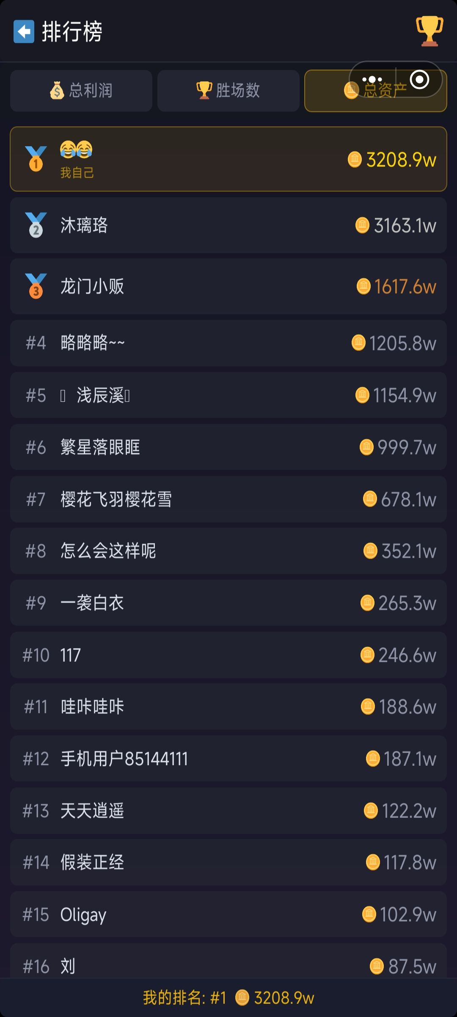457x1017 pixels.
Task: Click the gold medal first-place icon
Action: pyautogui.click(x=36, y=159)
